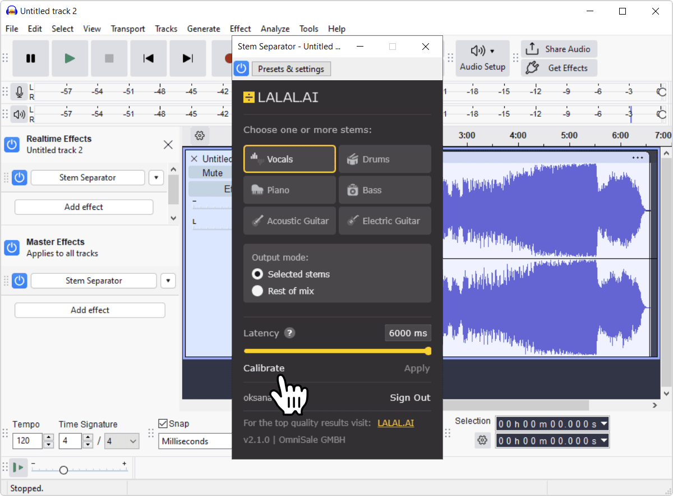Click Sign Out in plugin
Image resolution: width=673 pixels, height=496 pixels.
click(410, 398)
